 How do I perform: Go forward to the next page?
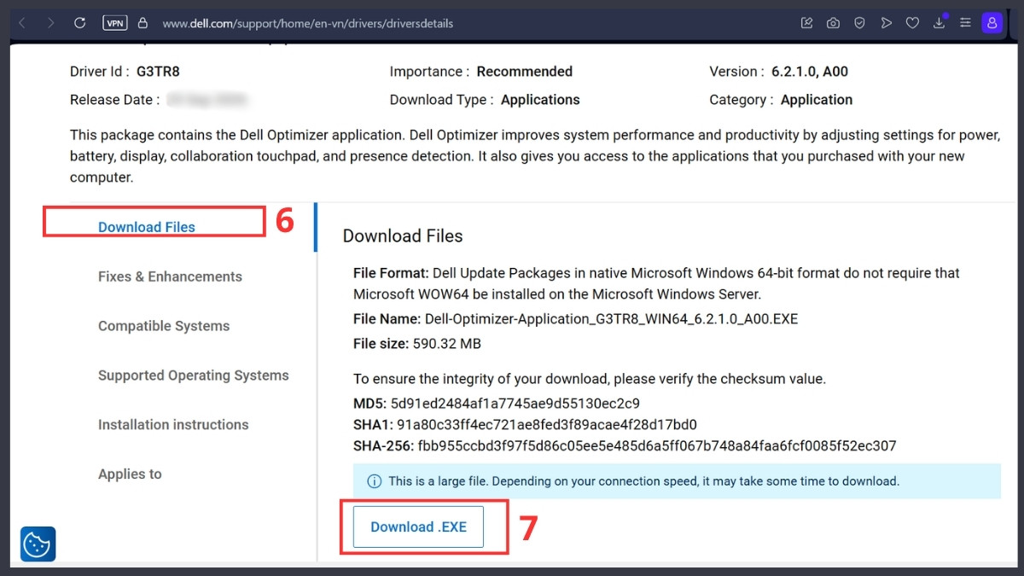click(50, 23)
